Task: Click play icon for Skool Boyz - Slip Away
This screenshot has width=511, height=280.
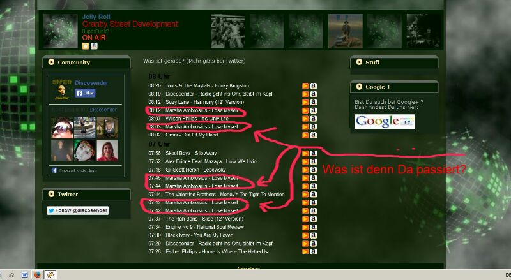Action: [x=305, y=153]
